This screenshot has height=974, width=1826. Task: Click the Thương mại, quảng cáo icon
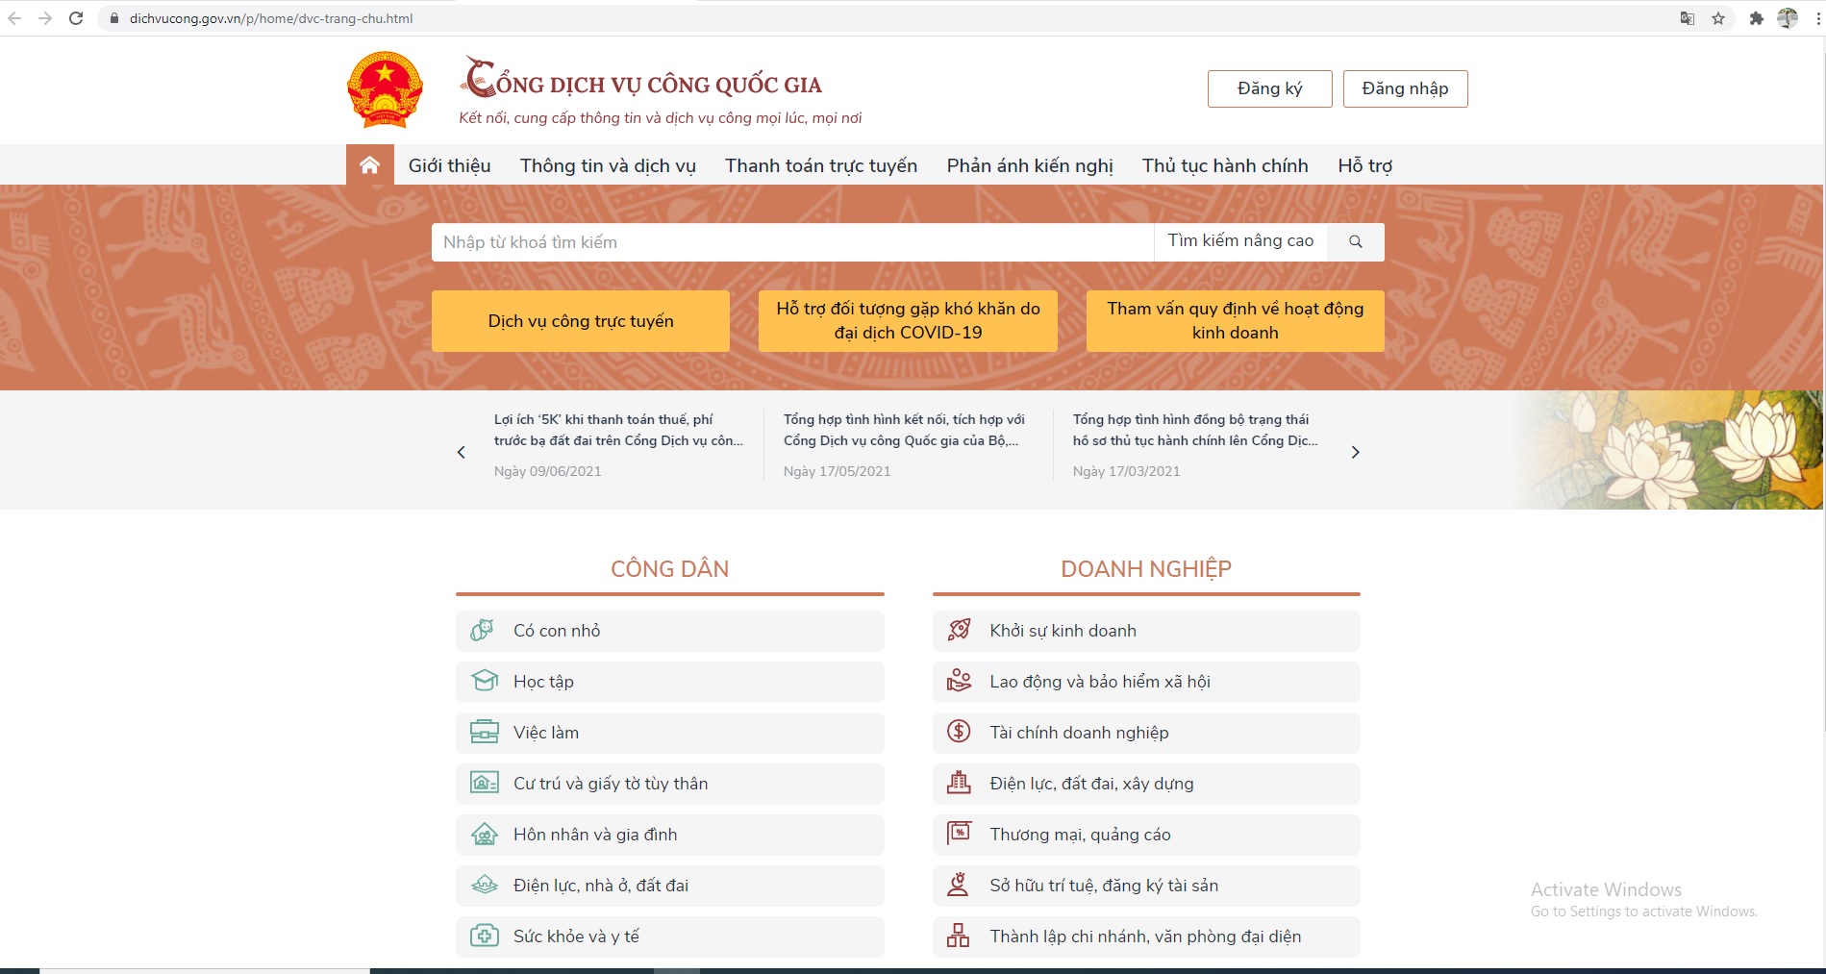click(x=960, y=833)
